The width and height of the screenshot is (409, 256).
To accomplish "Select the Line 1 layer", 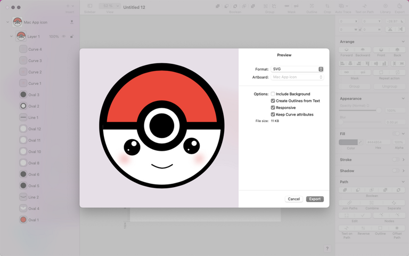I will pos(33,117).
